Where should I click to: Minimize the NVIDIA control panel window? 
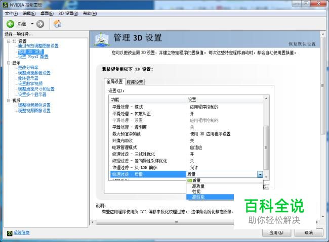point(297,4)
